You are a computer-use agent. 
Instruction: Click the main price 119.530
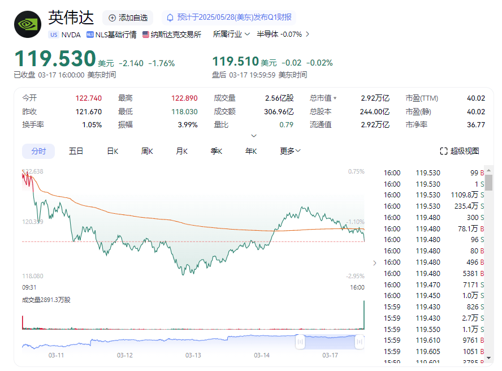[55, 59]
